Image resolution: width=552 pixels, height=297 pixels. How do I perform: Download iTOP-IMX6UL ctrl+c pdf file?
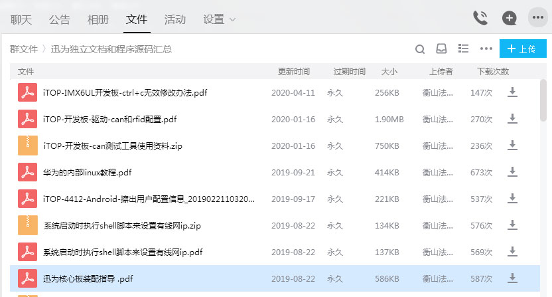coord(513,92)
